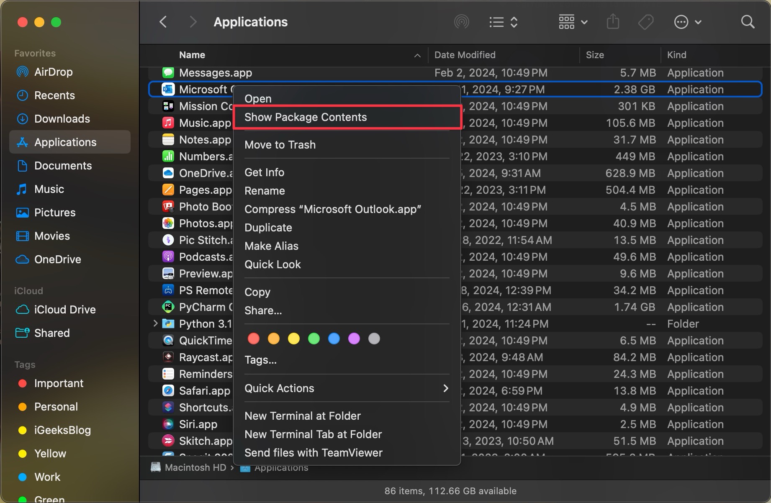Open the more actions ellipsis dropdown

(687, 22)
